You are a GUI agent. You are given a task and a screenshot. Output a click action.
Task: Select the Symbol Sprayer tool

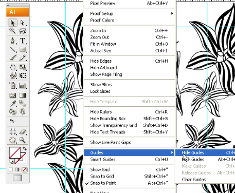tap(12, 85)
